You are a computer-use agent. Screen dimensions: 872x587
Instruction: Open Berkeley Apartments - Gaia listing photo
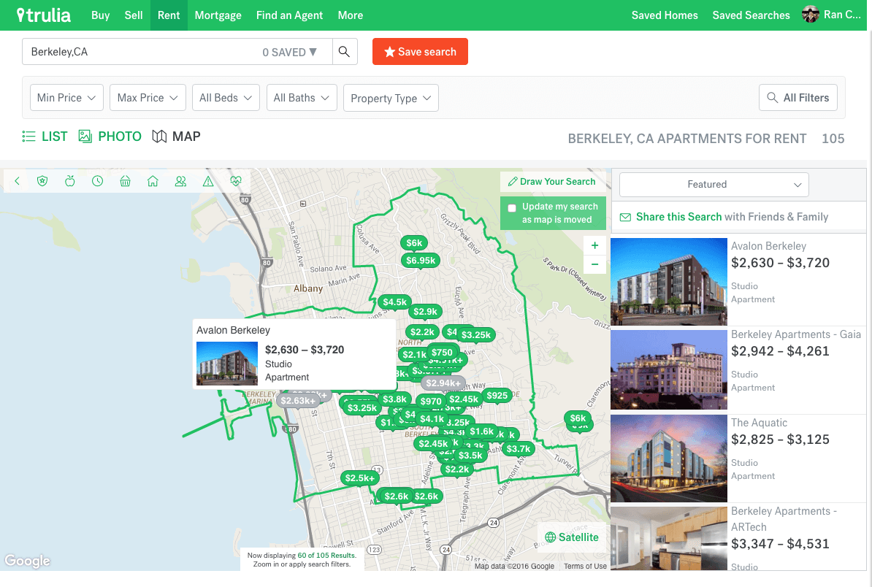point(669,369)
